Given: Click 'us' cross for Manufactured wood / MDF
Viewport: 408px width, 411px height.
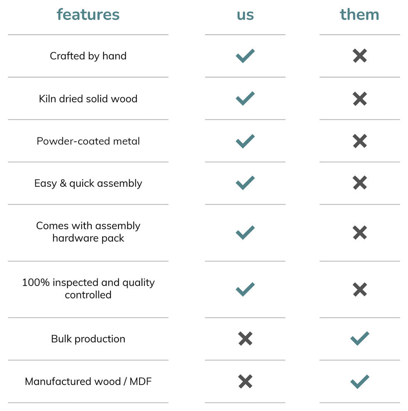Looking at the screenshot, I should [x=245, y=381].
